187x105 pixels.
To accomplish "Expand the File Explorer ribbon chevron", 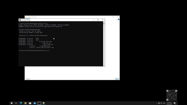I will click(x=117, y=20).
